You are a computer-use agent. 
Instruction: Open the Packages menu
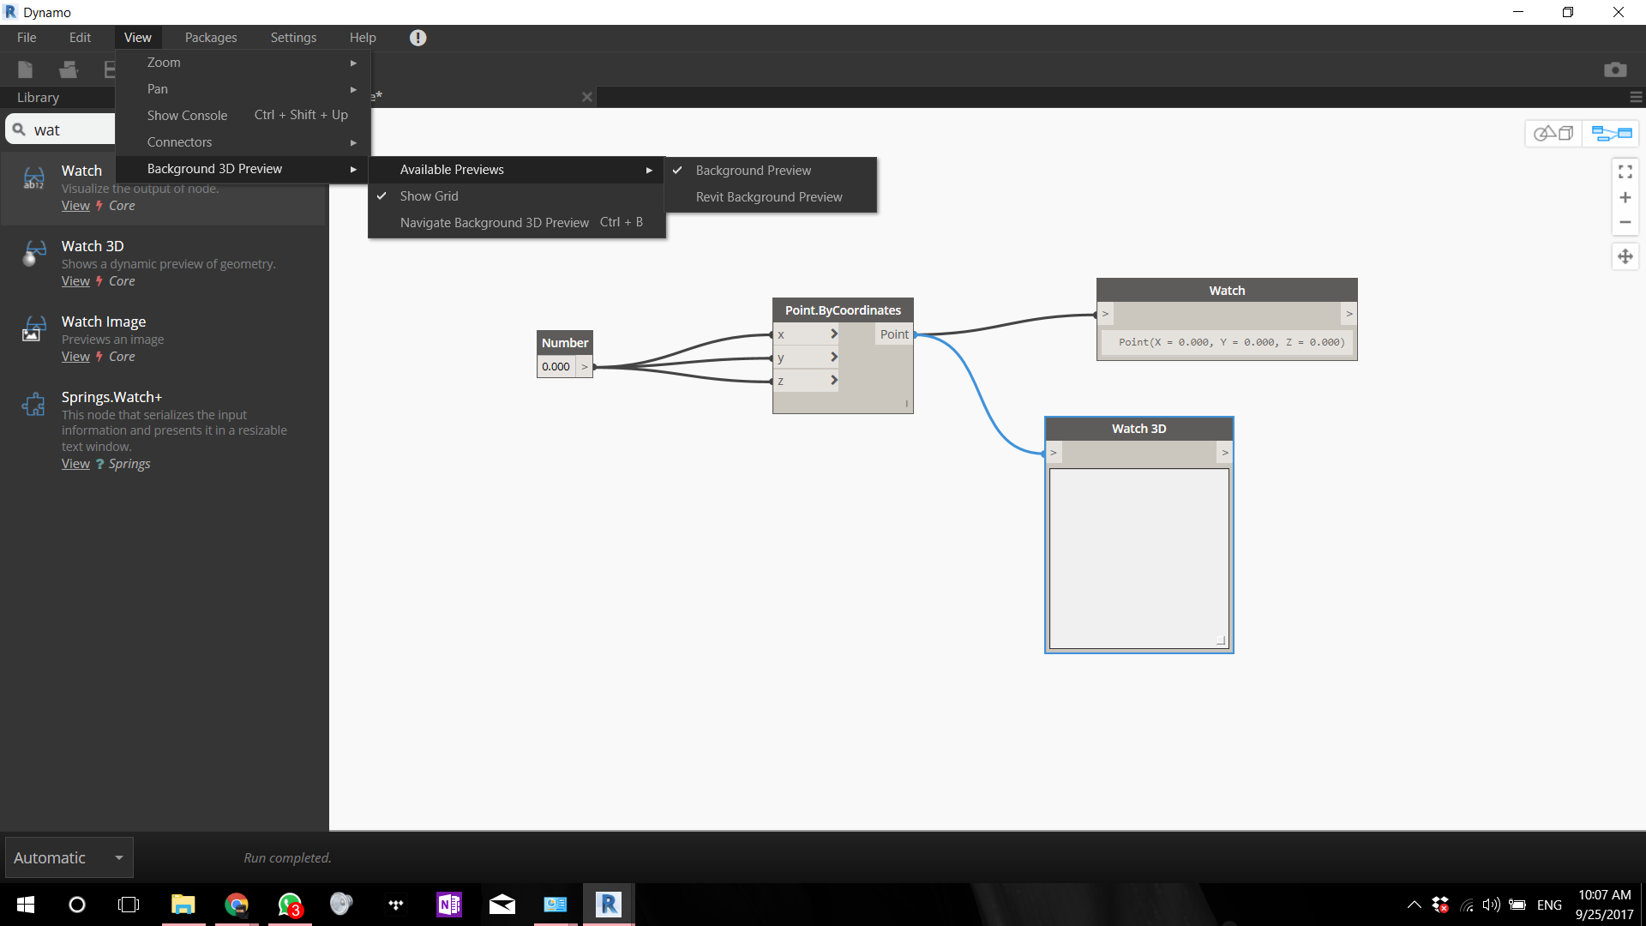(x=211, y=38)
